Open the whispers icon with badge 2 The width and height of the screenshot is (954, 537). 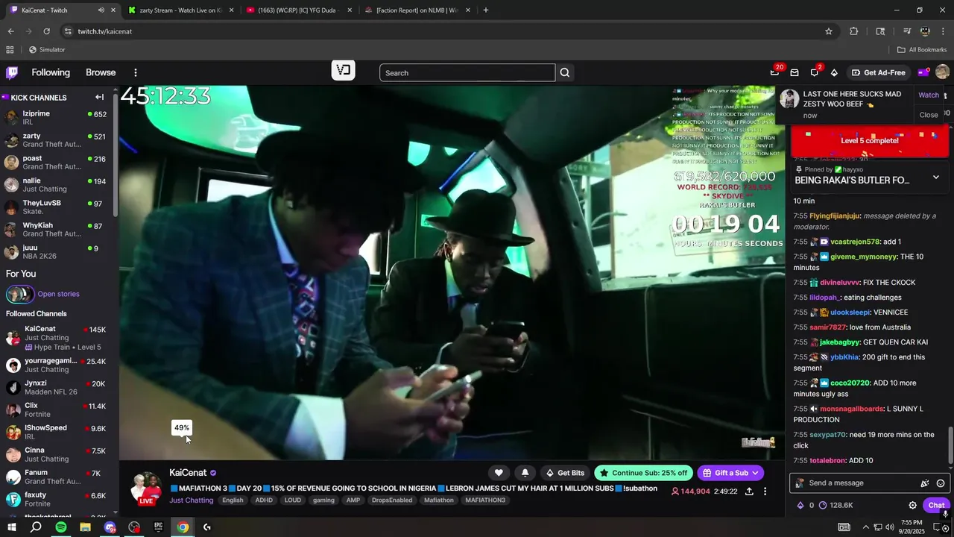tap(815, 72)
